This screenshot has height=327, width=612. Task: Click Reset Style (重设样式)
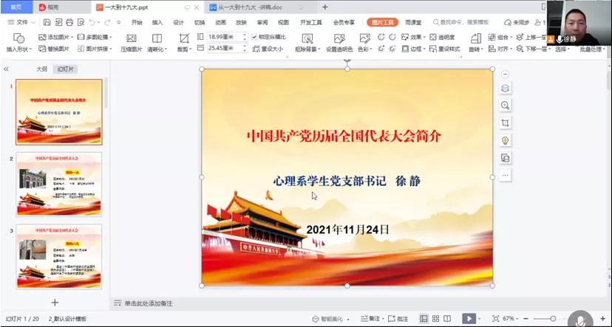coord(444,49)
